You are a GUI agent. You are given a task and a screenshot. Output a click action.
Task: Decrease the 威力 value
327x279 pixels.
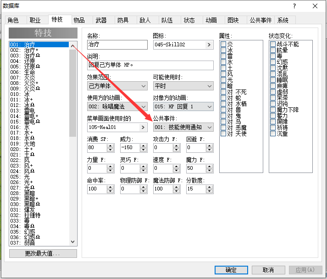point(143,150)
